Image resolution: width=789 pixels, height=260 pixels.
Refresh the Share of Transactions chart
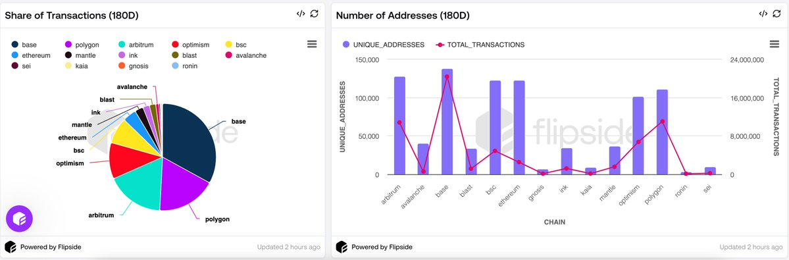point(315,14)
